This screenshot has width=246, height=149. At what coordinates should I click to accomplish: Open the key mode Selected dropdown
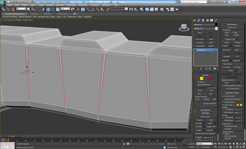pos(204,144)
